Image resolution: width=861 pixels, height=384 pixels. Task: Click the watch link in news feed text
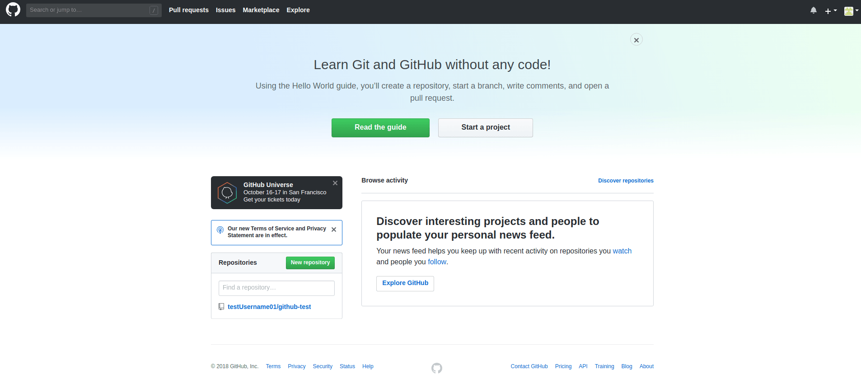[622, 251]
